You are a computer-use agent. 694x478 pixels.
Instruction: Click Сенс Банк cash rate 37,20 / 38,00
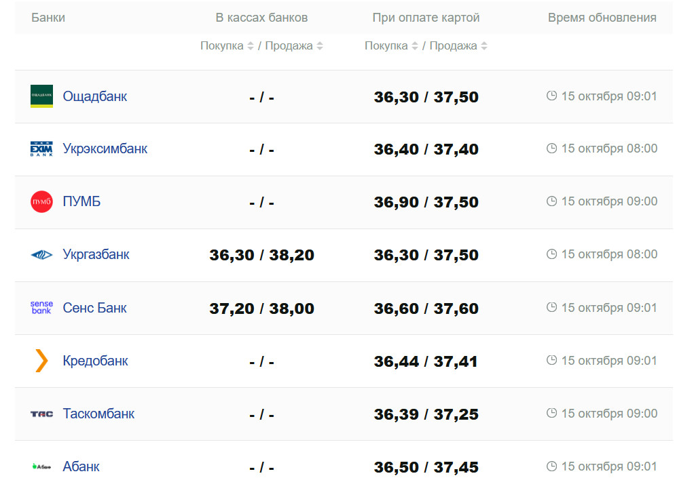pyautogui.click(x=261, y=308)
